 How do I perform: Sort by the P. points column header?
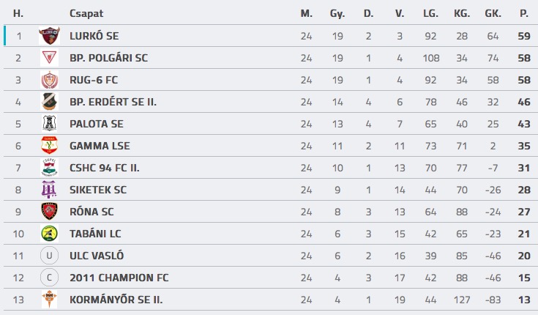pos(524,14)
